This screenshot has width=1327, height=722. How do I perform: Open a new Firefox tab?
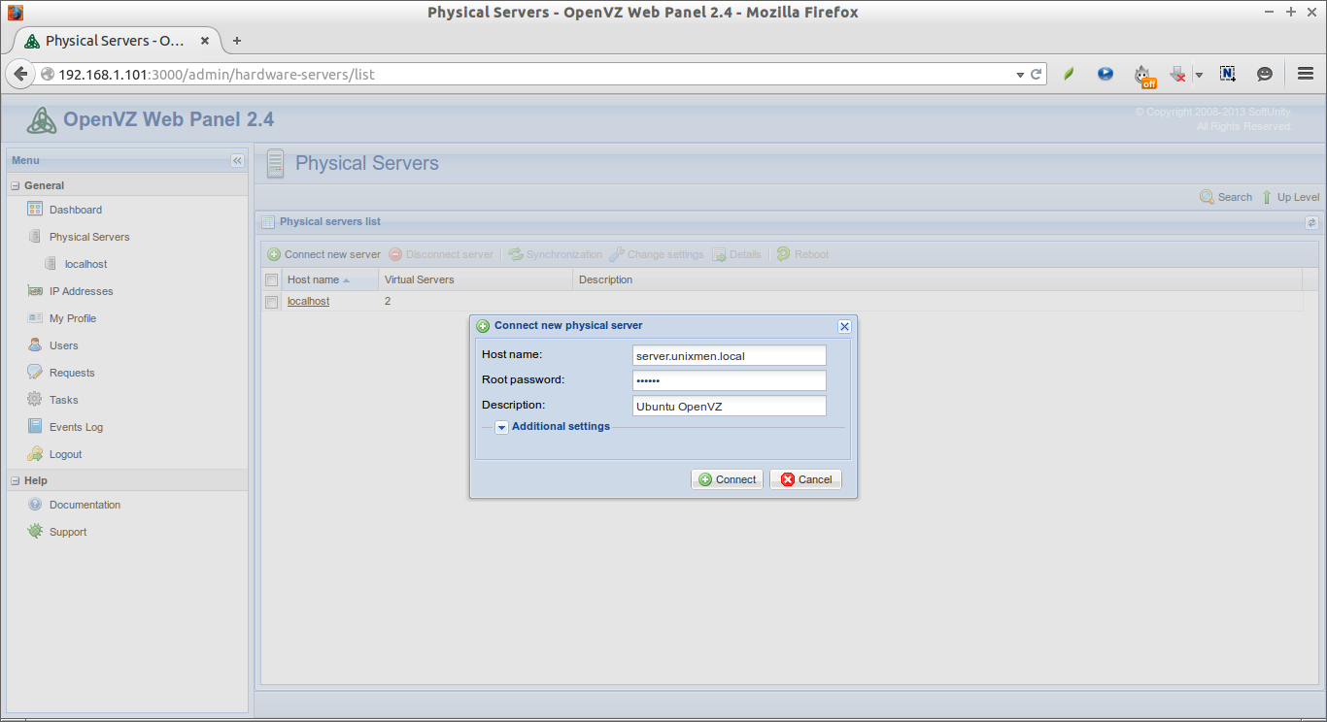pyautogui.click(x=237, y=41)
